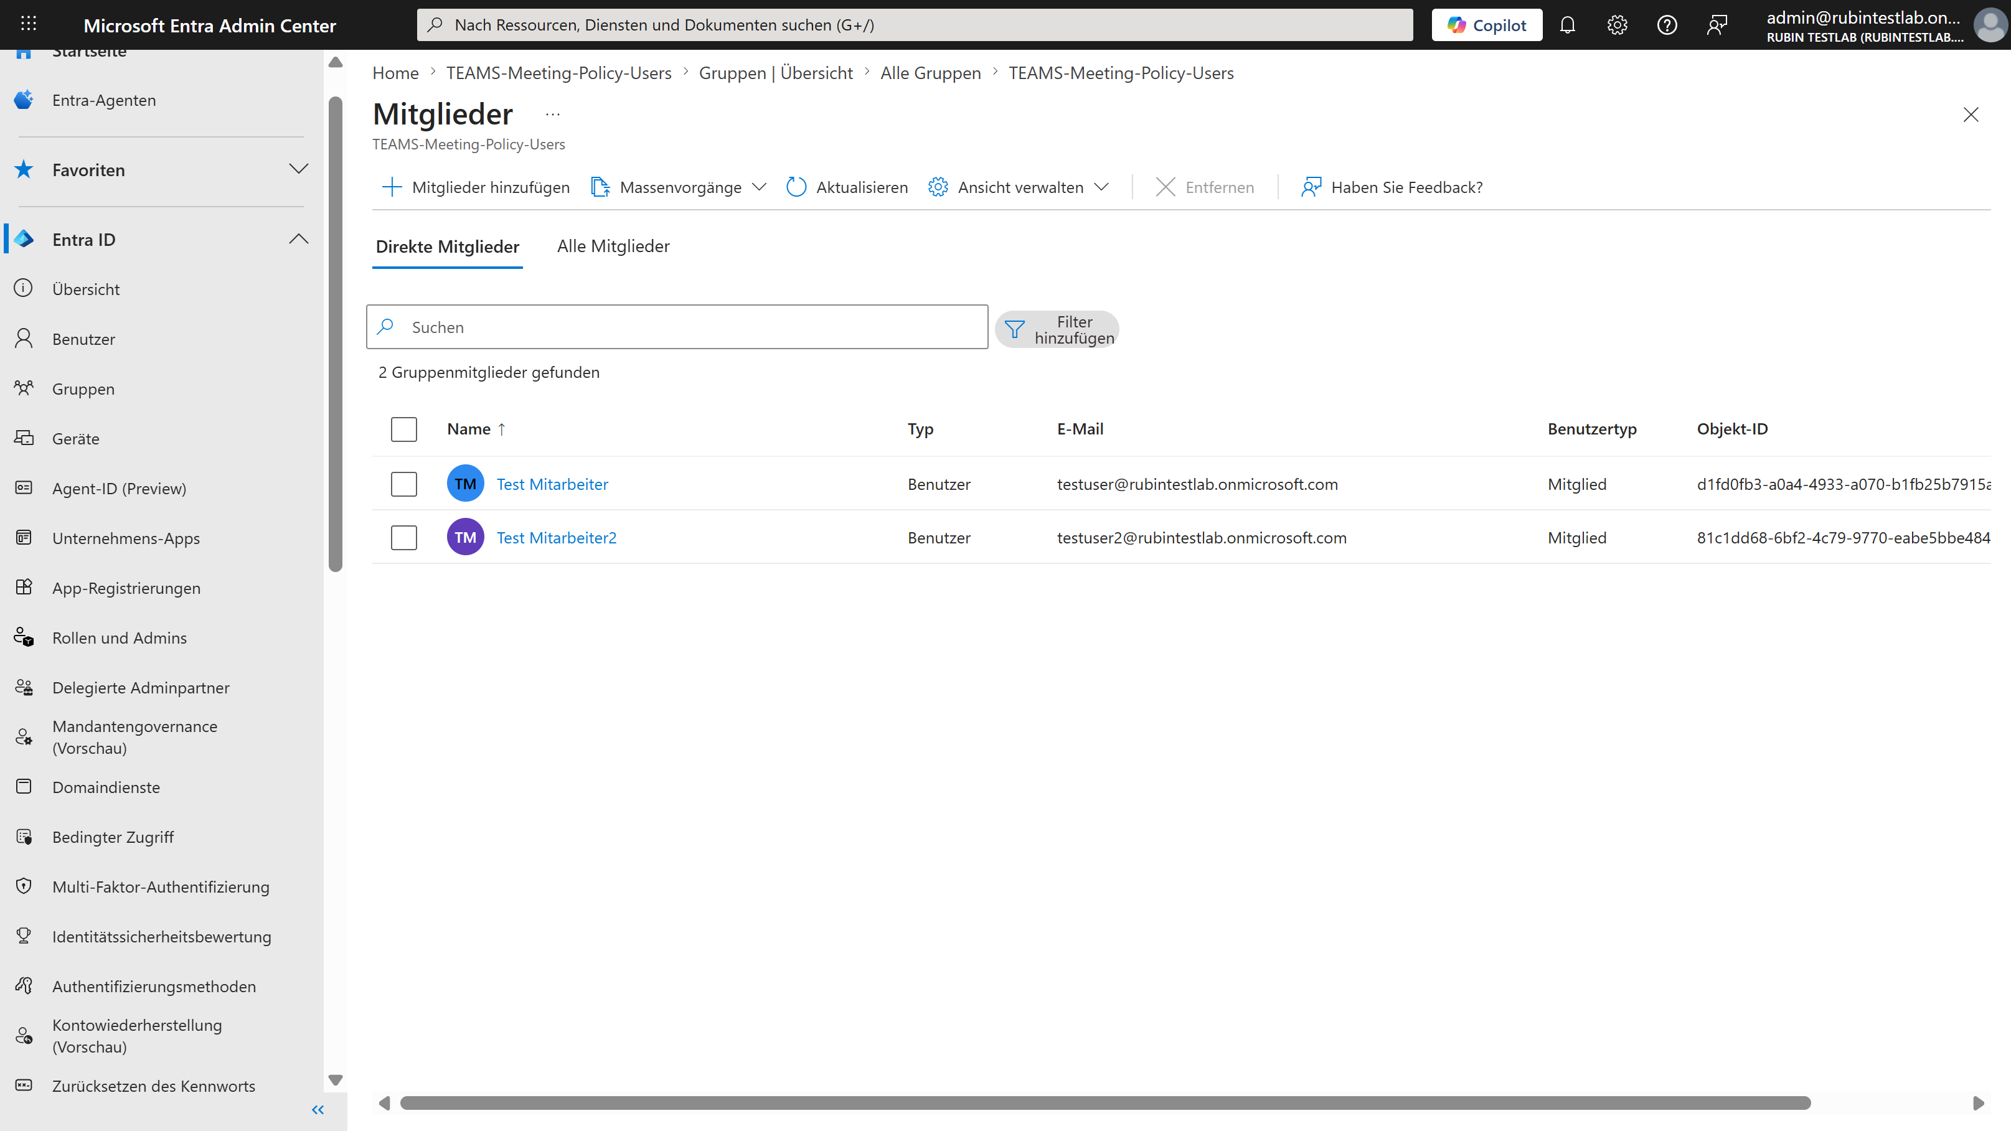Open the Test Mitarbeiter2 user link
This screenshot has height=1131, width=2011.
coord(556,538)
